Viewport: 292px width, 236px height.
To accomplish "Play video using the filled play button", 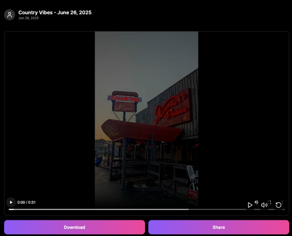I will (11, 202).
